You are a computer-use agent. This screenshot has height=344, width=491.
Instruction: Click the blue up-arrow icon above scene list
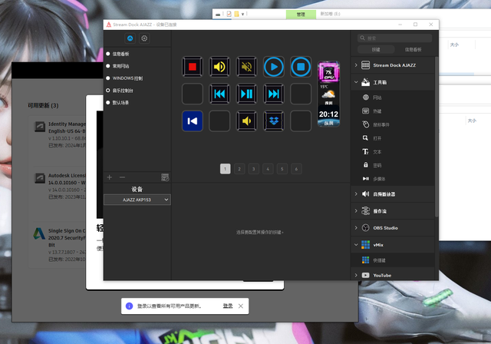click(x=130, y=38)
